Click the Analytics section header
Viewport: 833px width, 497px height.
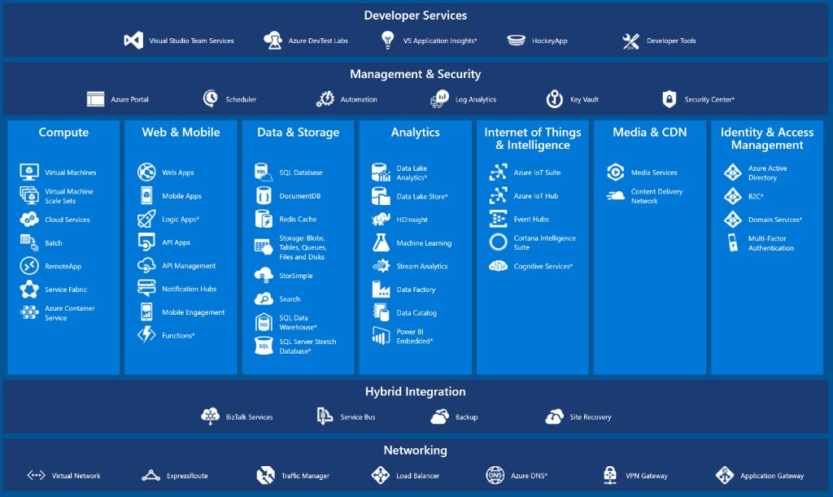pos(416,133)
